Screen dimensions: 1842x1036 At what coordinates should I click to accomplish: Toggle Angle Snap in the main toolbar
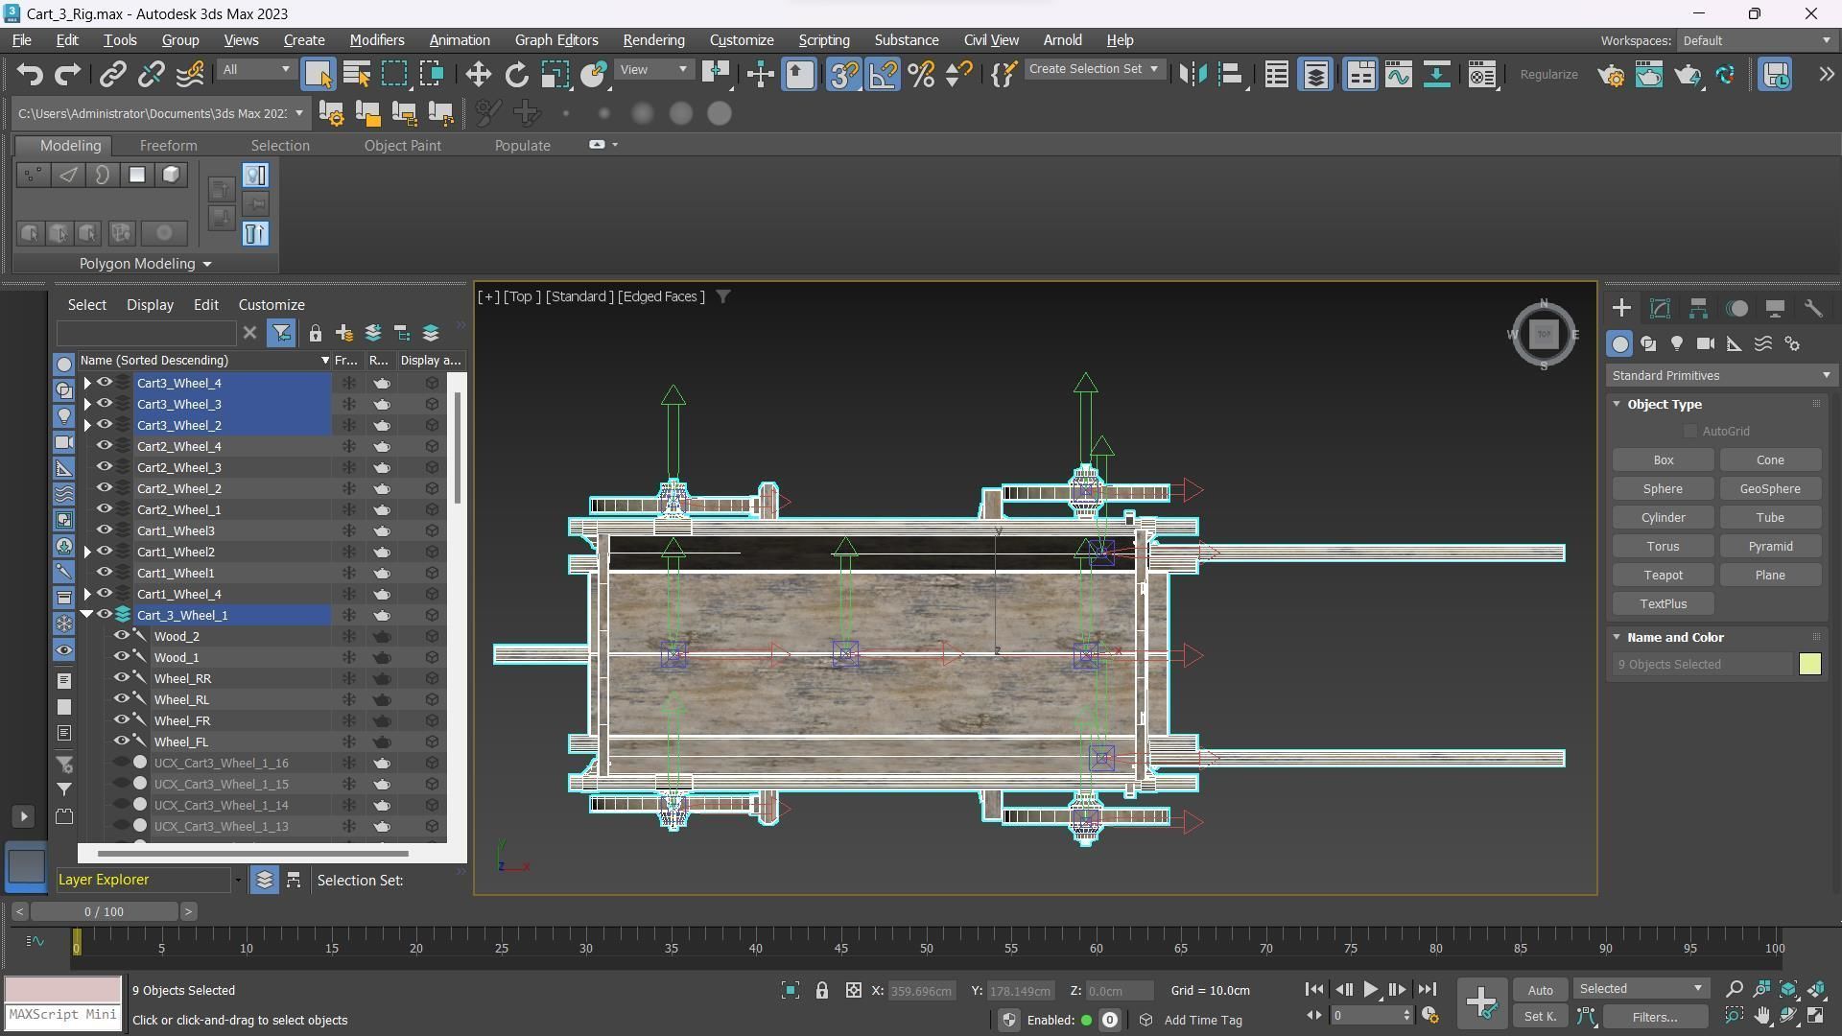[883, 75]
